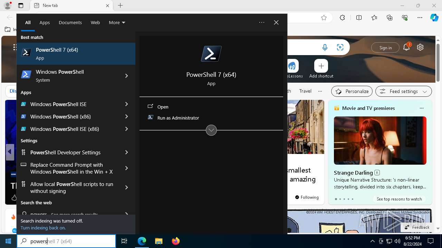Viewport: 442px width, 248px height.
Task: Click the PowerShell Developer Settings icon
Action: click(23, 152)
